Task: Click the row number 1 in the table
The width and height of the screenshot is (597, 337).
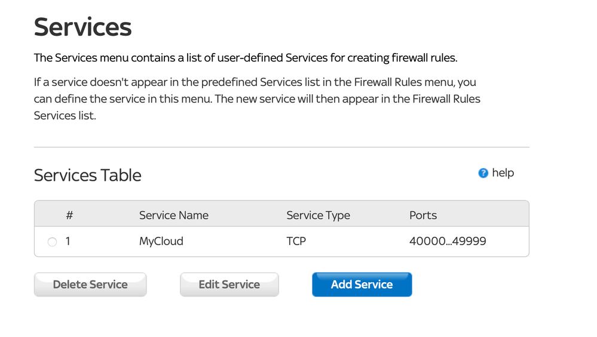Action: (x=68, y=242)
